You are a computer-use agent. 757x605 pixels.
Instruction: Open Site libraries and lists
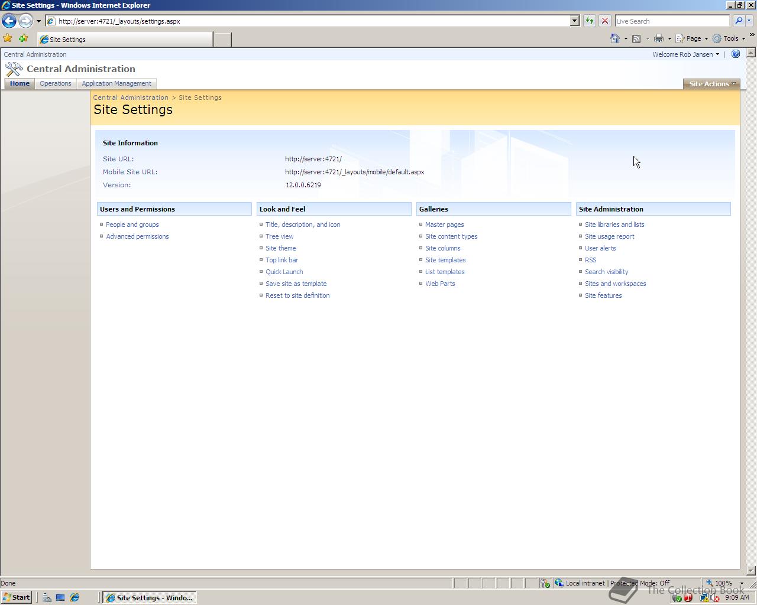[x=614, y=225]
